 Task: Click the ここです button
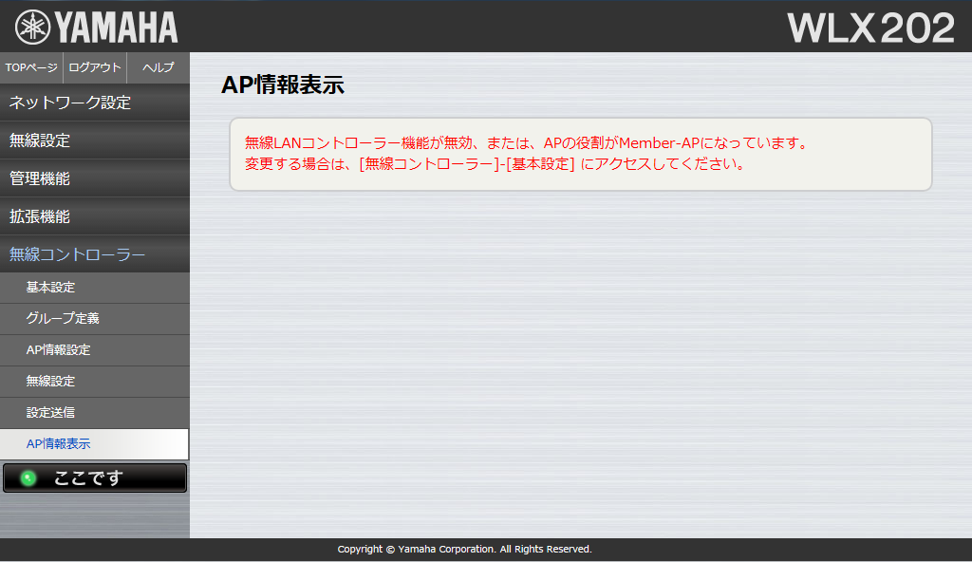[94, 478]
